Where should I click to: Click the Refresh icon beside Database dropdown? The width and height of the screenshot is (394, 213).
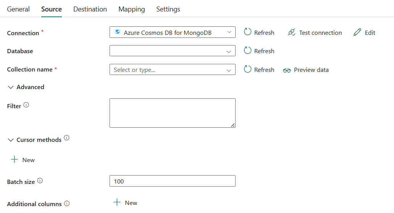(x=247, y=50)
